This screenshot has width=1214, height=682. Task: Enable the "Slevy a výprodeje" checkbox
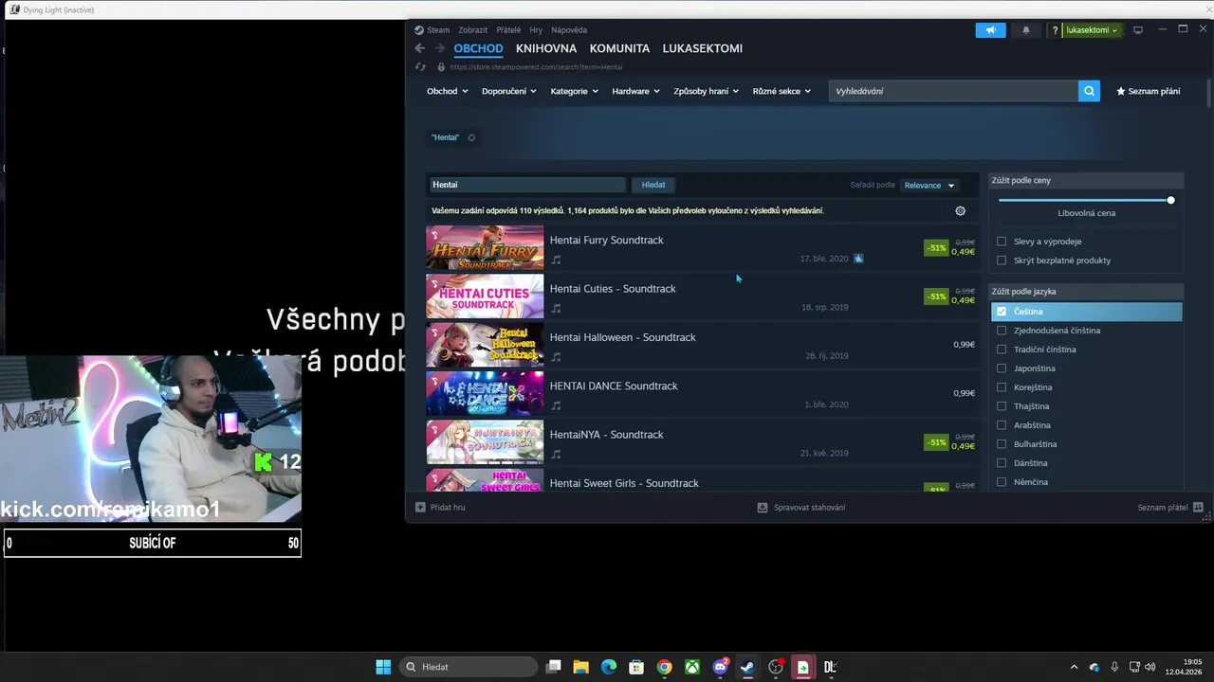click(1002, 242)
